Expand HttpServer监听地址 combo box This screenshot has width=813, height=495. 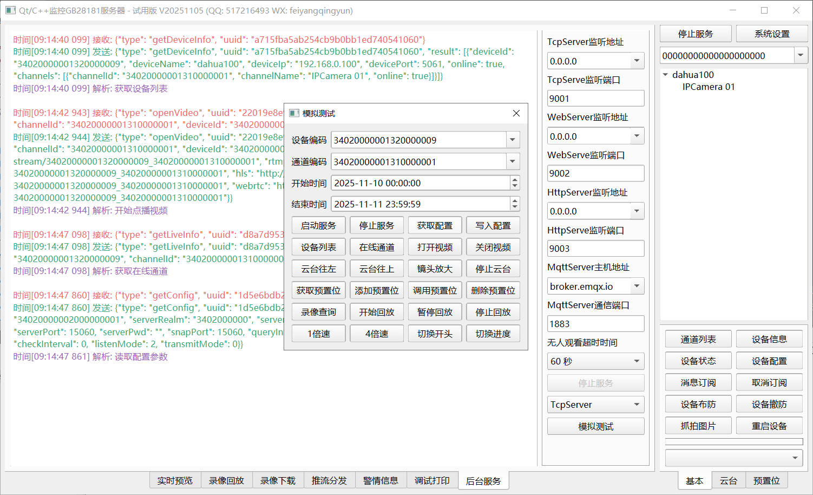637,211
